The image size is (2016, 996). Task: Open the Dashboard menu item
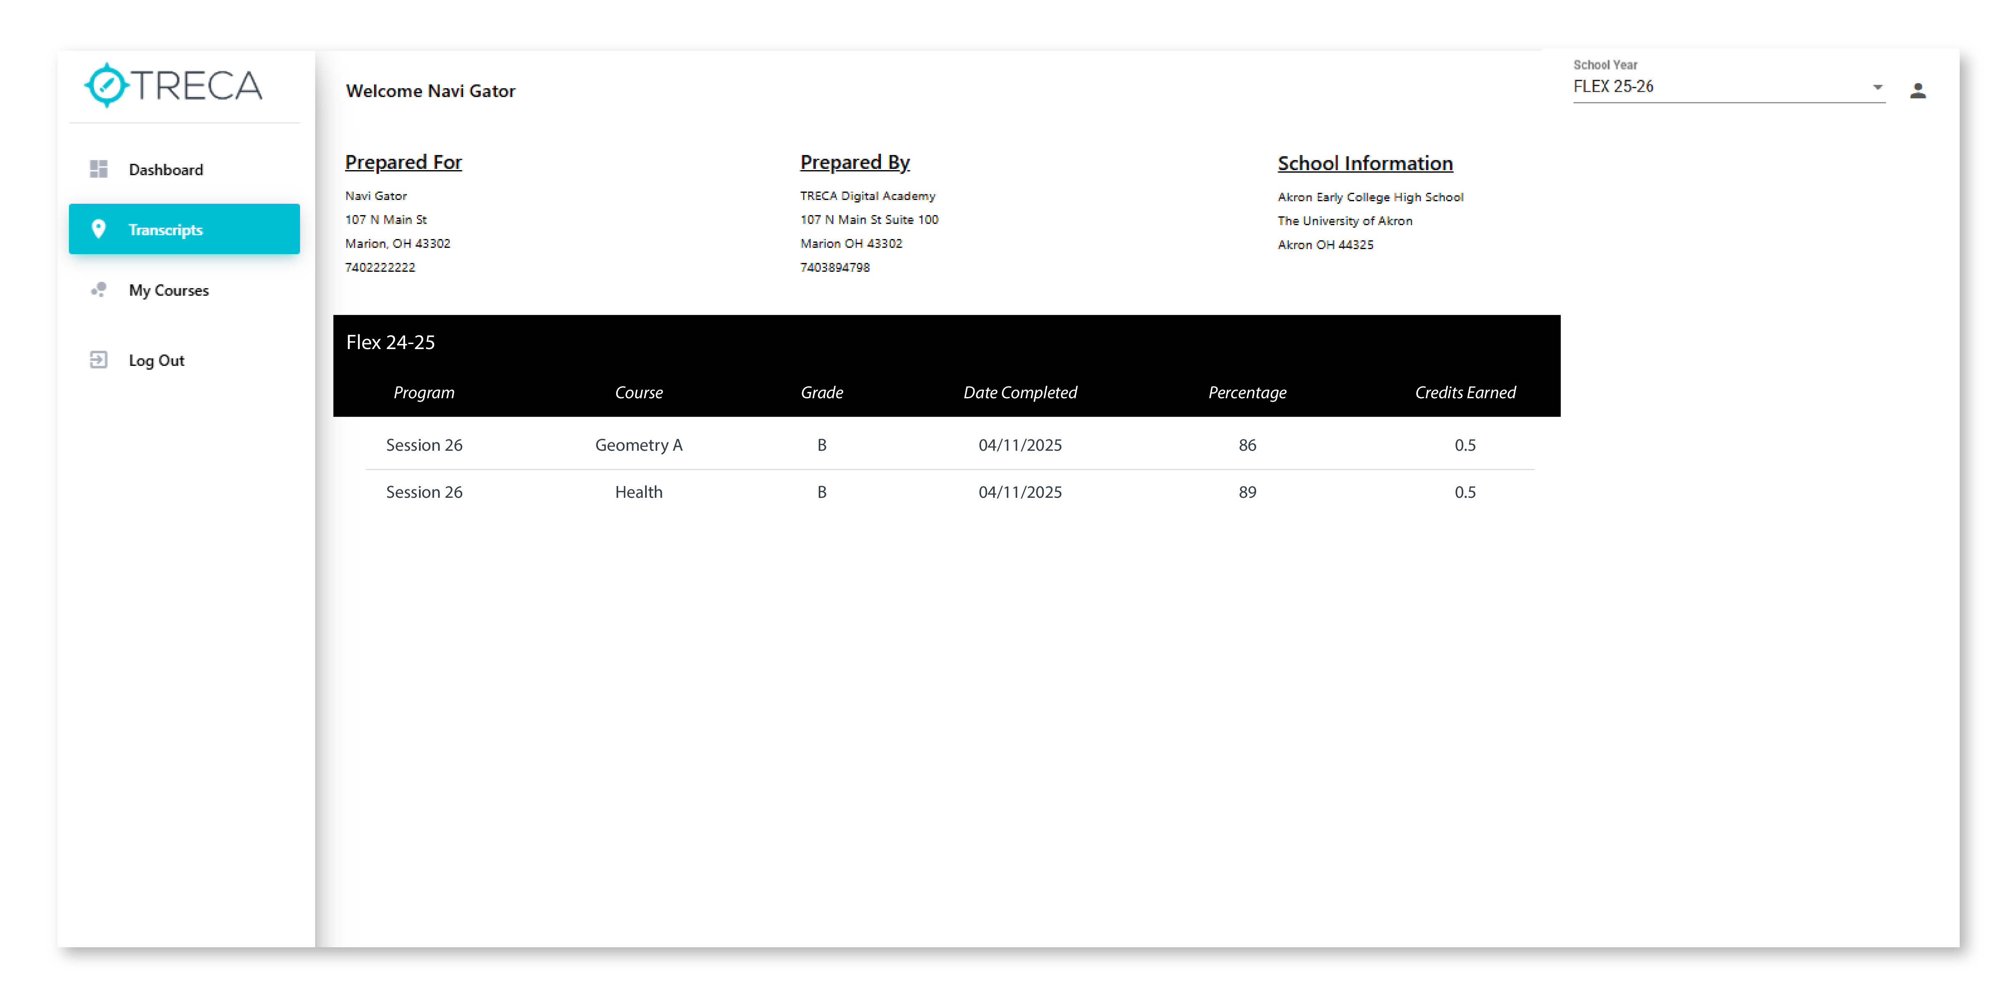166,169
